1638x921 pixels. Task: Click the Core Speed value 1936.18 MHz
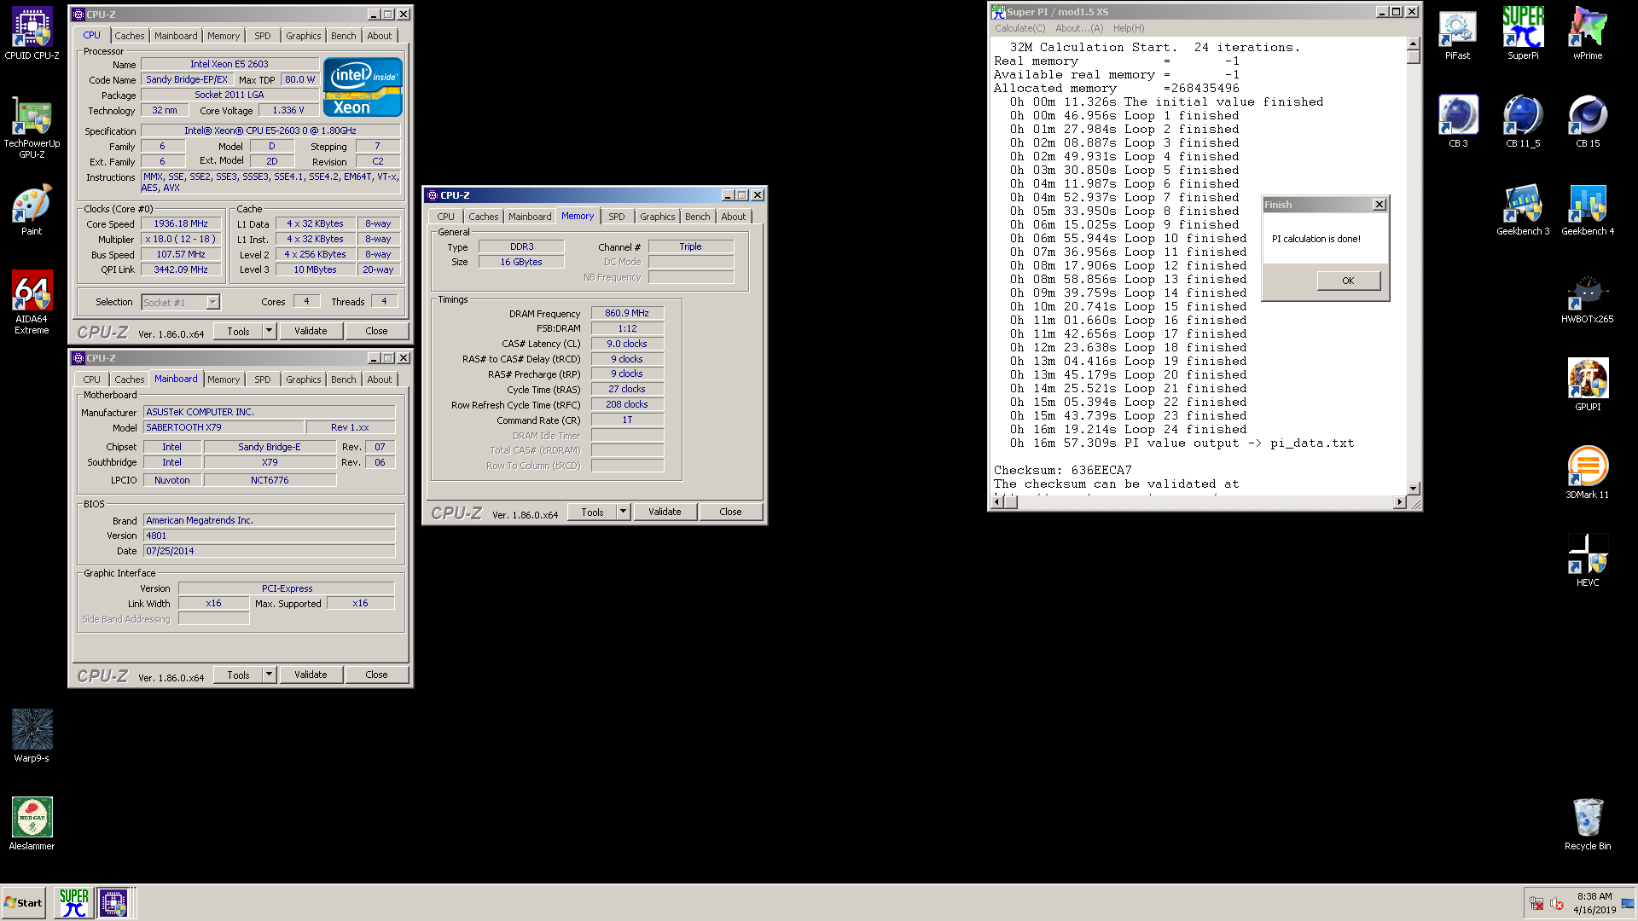[x=181, y=223]
